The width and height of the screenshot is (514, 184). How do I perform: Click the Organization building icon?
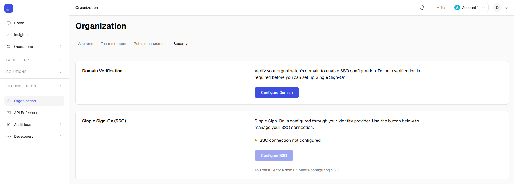coord(9,101)
